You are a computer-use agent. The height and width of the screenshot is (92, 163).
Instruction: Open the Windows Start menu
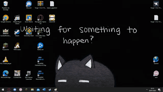(x=3, y=90)
